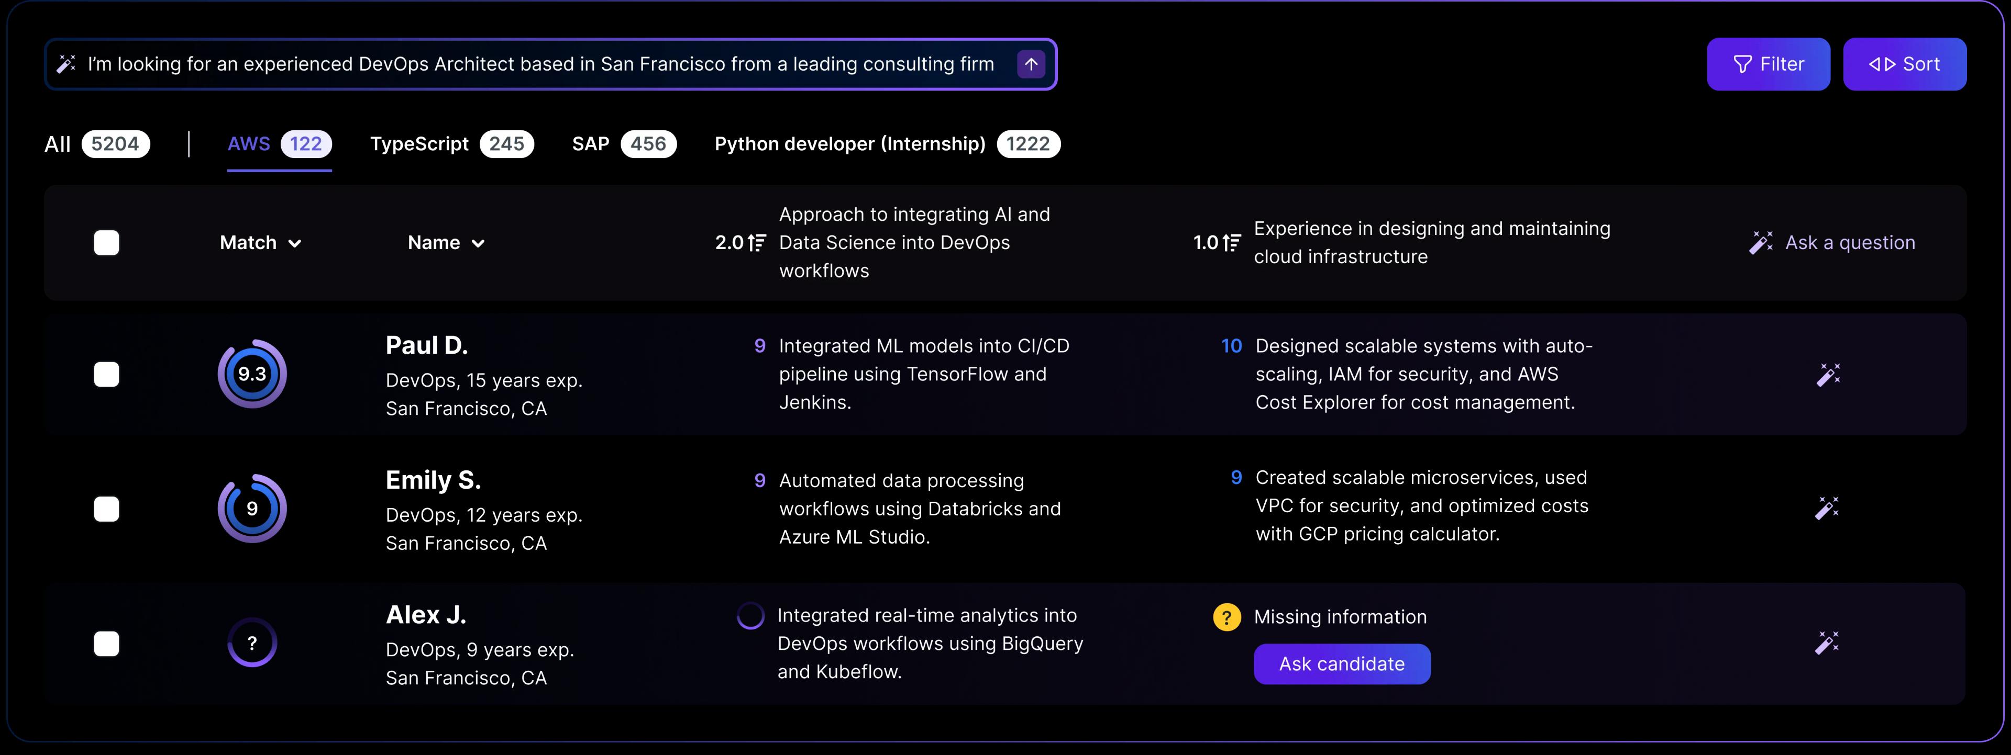Click the magic wand icon for Emily S.
The height and width of the screenshot is (755, 2011).
coord(1824,508)
